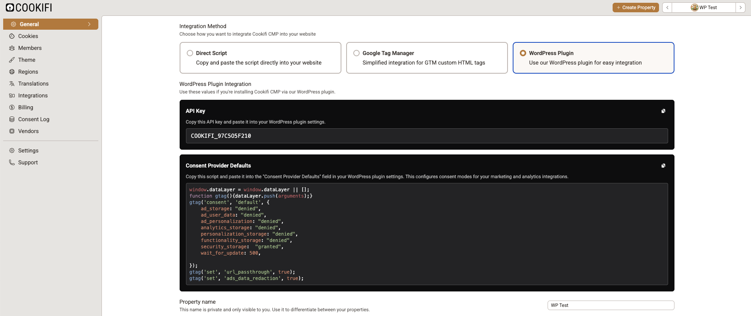Click the url_passthrough gtag line
Screen dimensions: 751x316
(242, 272)
